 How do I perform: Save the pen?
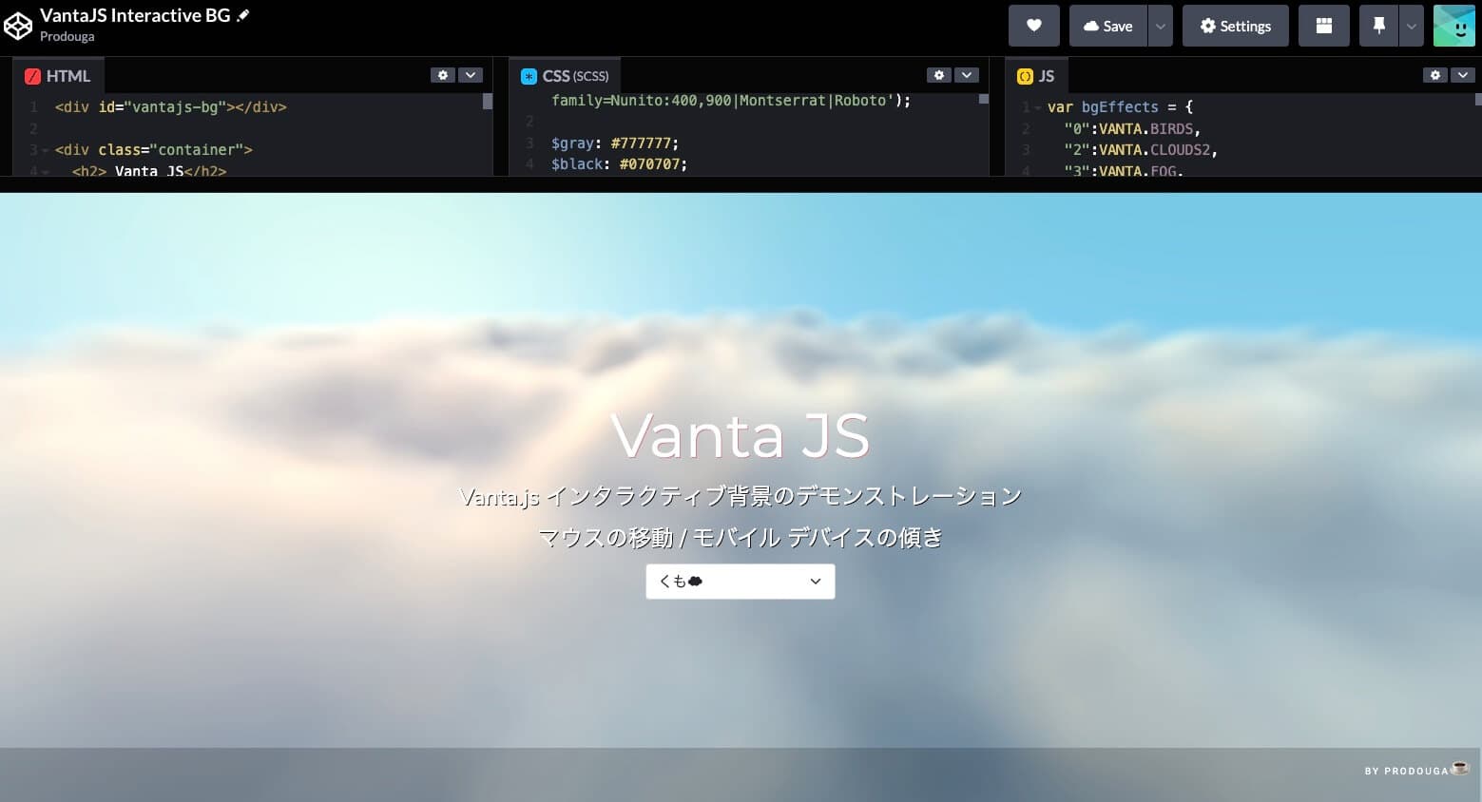tap(1108, 26)
